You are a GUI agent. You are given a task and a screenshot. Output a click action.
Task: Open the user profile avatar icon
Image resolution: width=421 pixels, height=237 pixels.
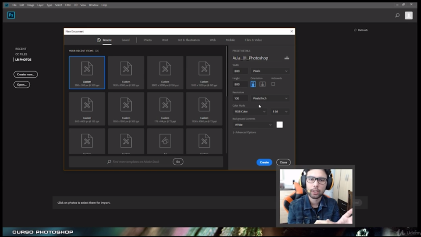tap(409, 15)
